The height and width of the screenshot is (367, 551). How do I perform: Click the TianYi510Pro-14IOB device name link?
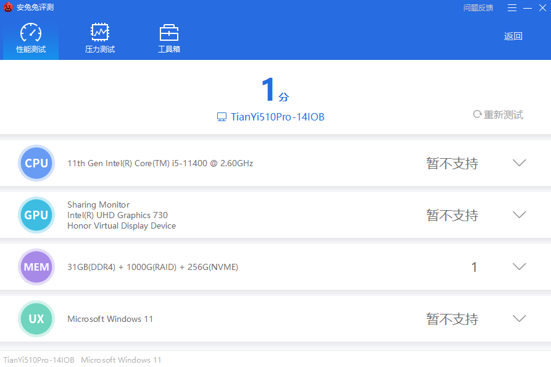(277, 117)
